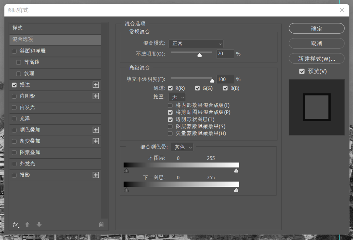This screenshot has width=353, height=240.
Task: Select 混合选项 in the styles list
Action: pyautogui.click(x=55, y=40)
